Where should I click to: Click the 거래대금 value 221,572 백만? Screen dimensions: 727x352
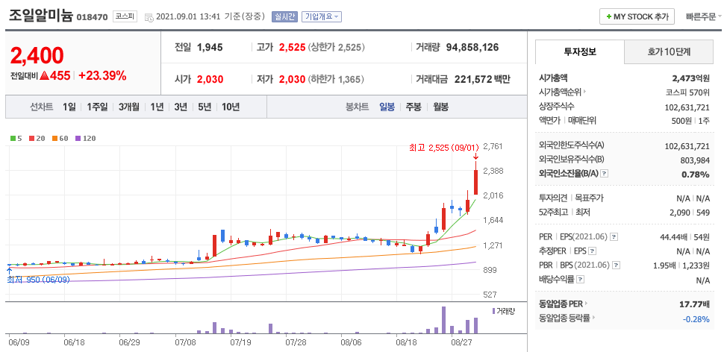click(x=482, y=79)
